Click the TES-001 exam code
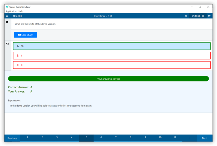The height and width of the screenshot is (146, 217). click(17, 16)
